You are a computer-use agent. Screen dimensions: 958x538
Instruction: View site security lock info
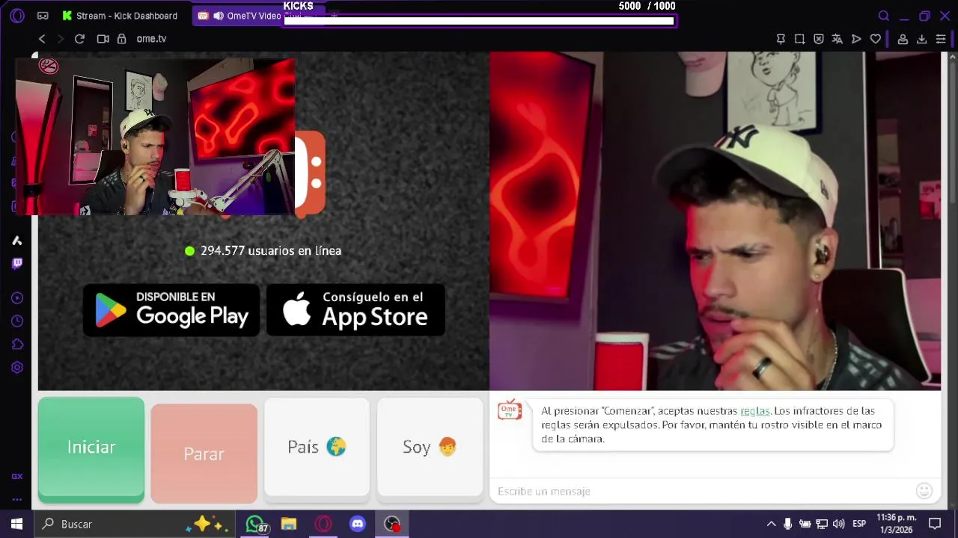(121, 39)
